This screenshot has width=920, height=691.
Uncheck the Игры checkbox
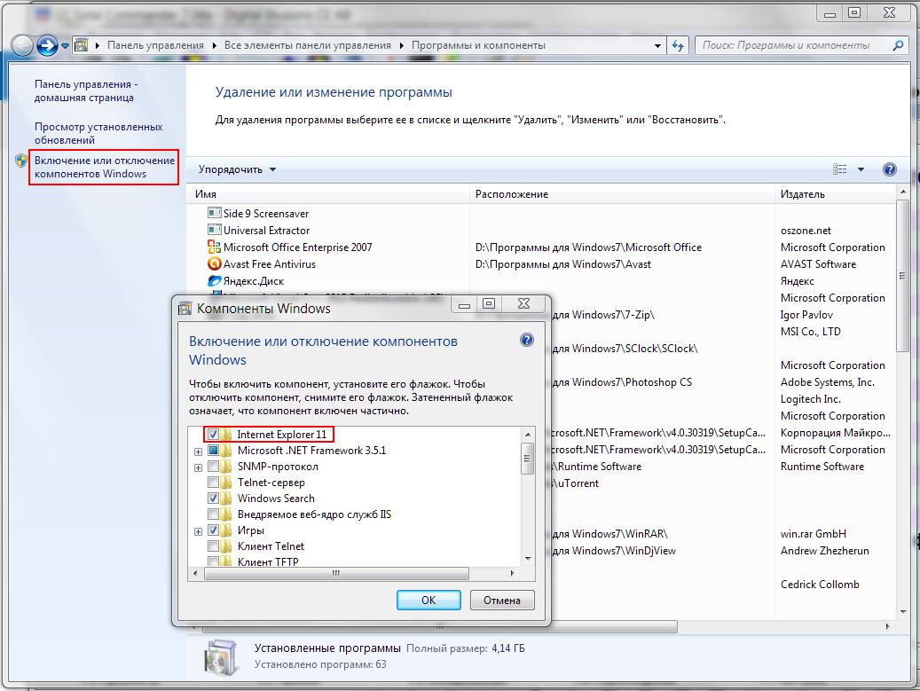[x=213, y=530]
